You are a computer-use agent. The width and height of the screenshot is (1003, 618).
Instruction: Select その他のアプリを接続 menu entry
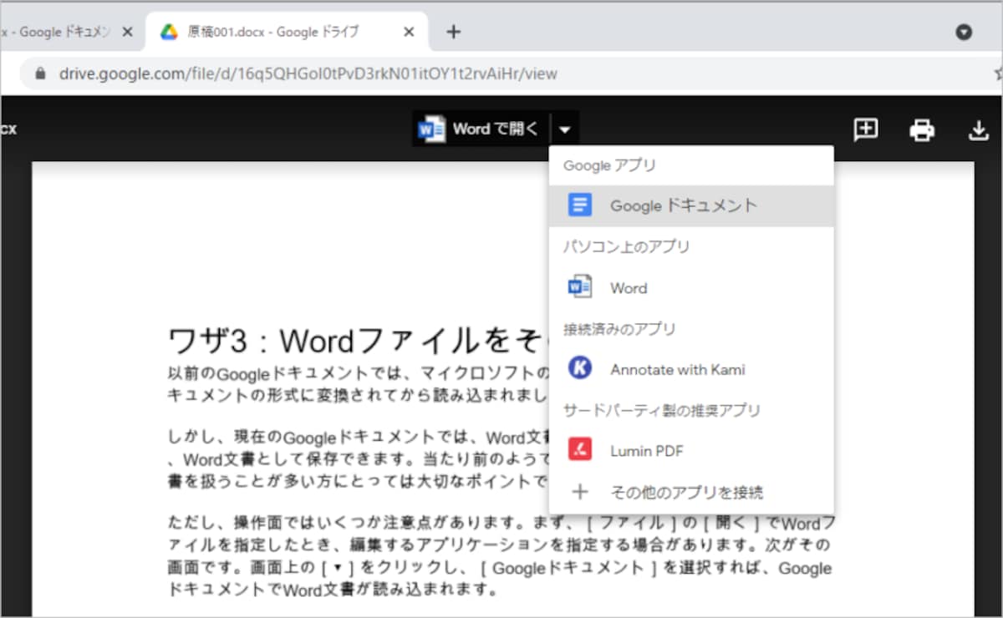click(x=691, y=492)
